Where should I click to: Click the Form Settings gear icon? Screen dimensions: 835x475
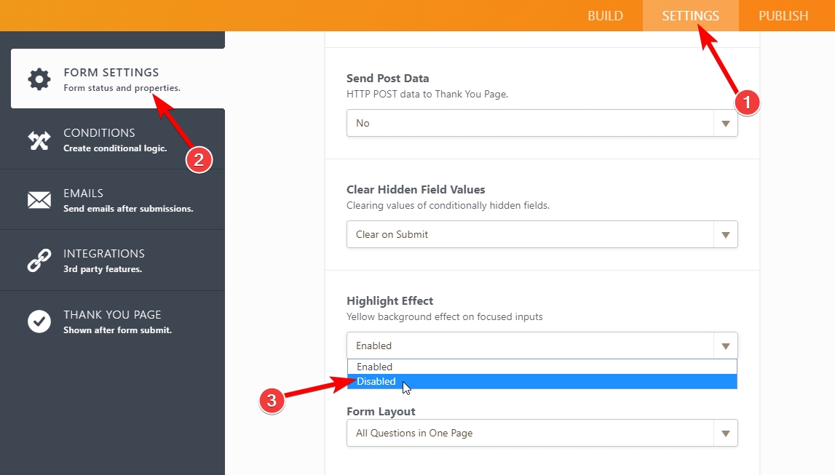[x=39, y=79]
